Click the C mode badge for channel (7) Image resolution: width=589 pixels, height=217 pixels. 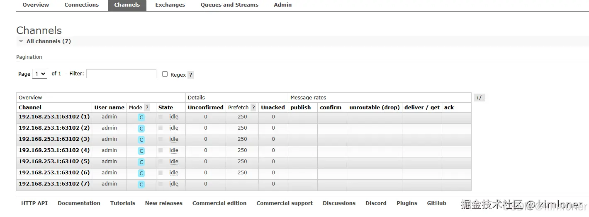pos(141,185)
